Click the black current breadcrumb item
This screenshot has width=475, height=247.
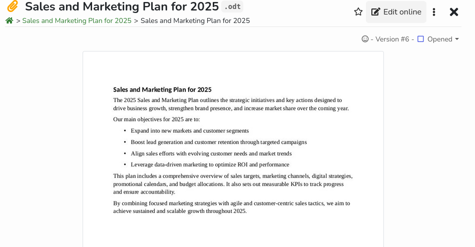click(x=195, y=20)
